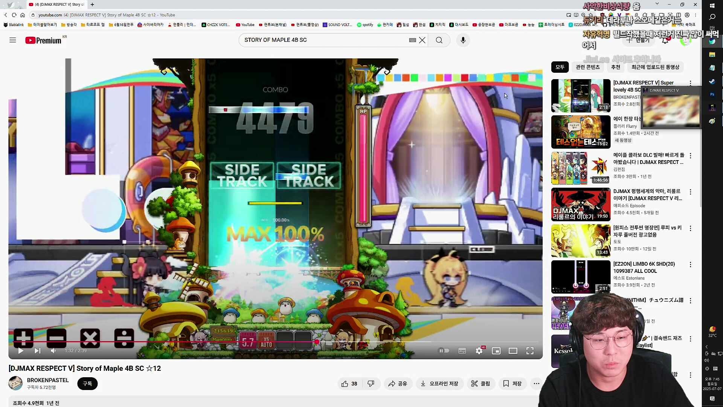Open 플러리 Flurry video thumbnail
The image size is (723, 407).
[581, 132]
